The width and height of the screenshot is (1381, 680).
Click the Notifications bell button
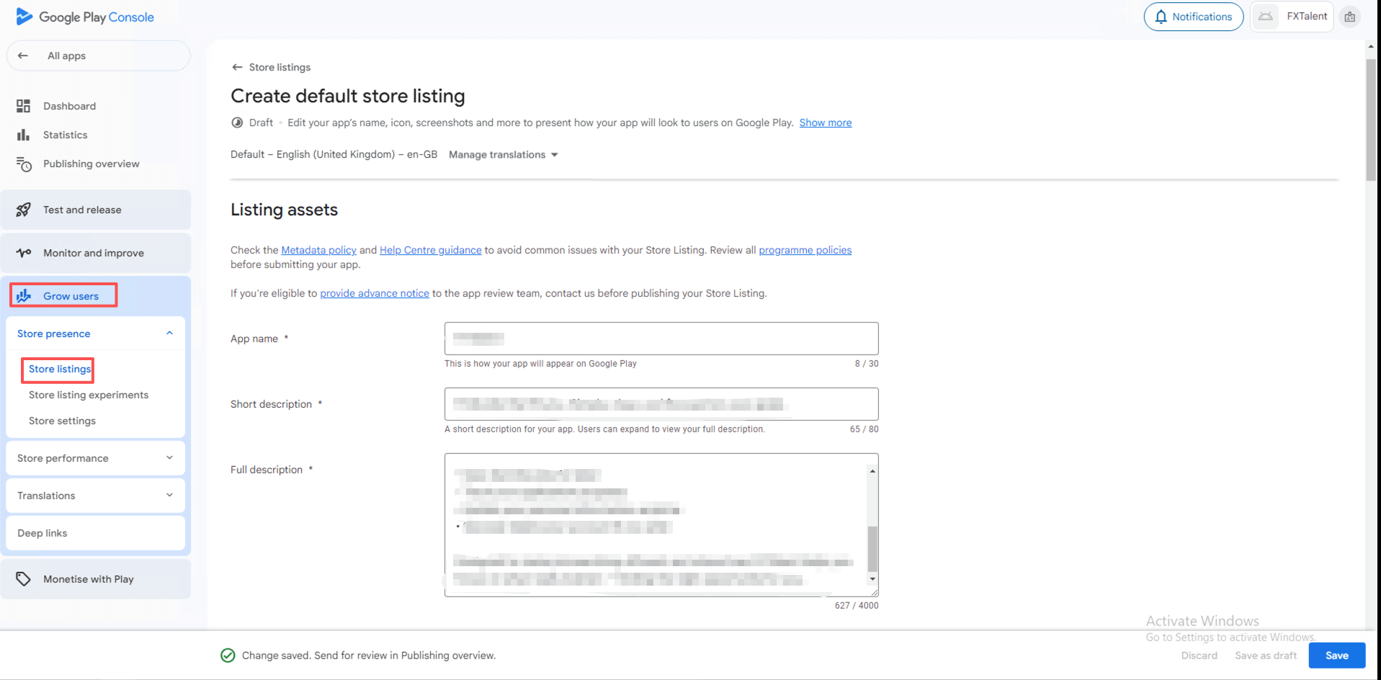point(1193,17)
